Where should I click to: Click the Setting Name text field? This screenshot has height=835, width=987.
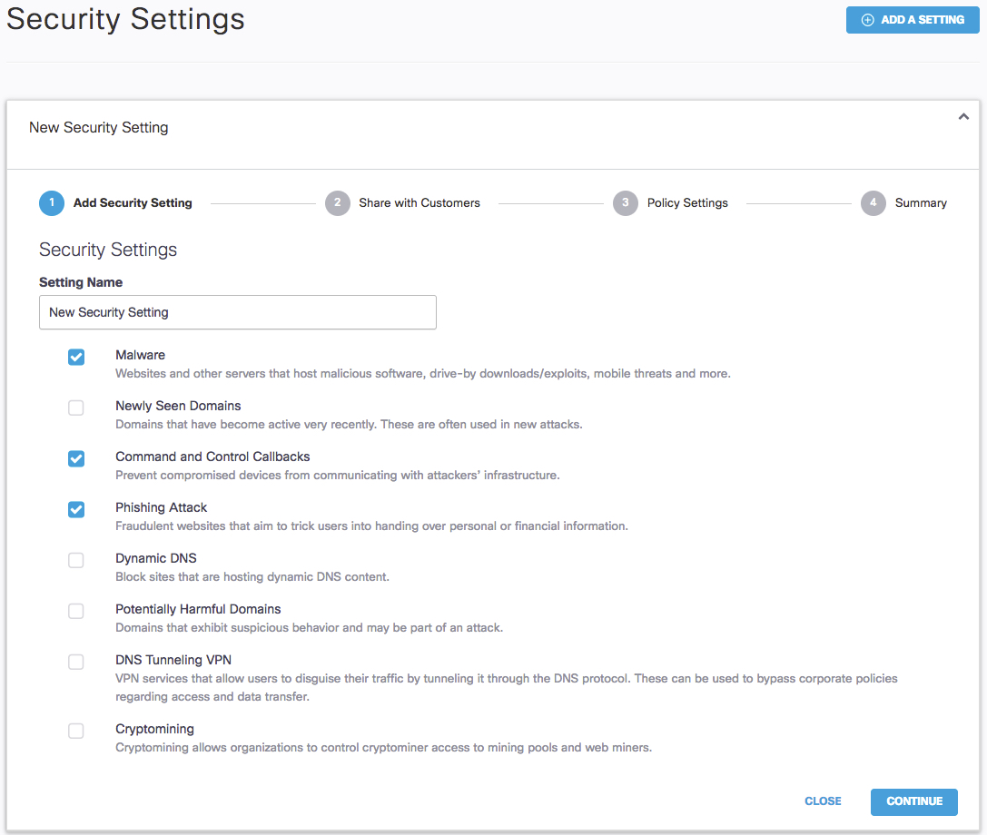click(237, 312)
